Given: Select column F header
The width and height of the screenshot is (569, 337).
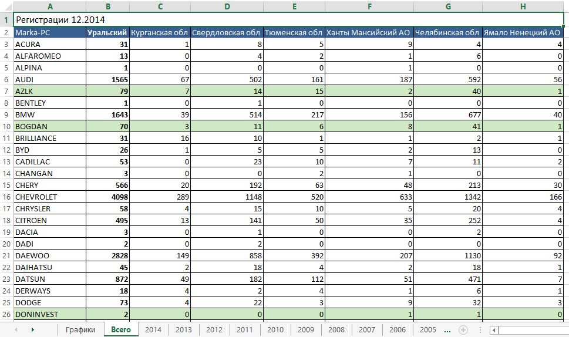Looking at the screenshot, I should pos(369,6).
